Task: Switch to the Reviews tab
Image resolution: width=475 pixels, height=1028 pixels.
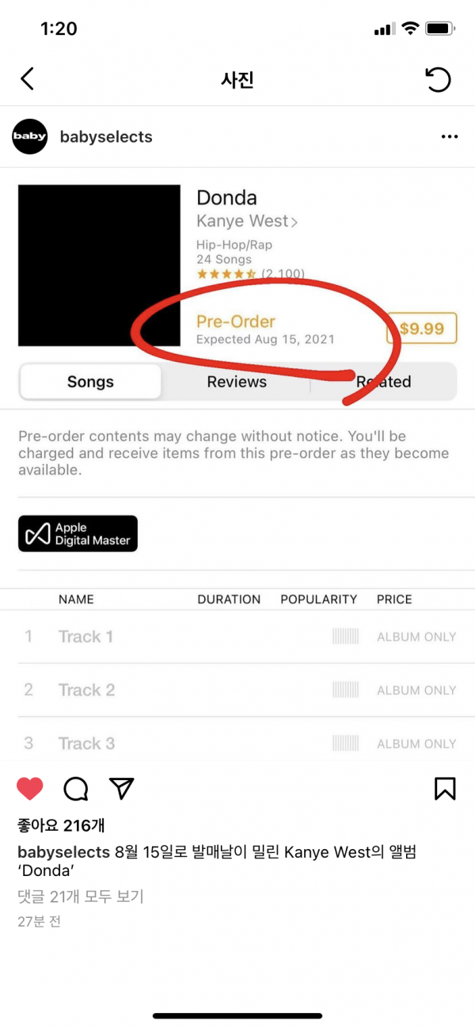Action: 237,382
